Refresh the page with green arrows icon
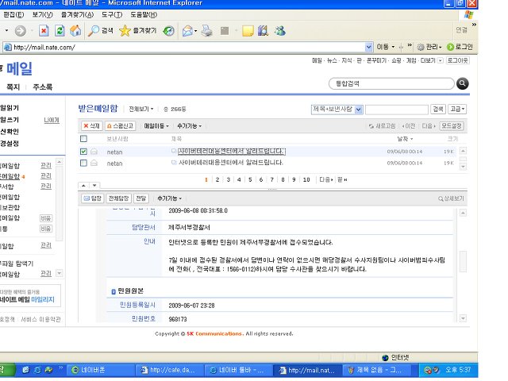This screenshot has width=508, height=381. pos(60,31)
